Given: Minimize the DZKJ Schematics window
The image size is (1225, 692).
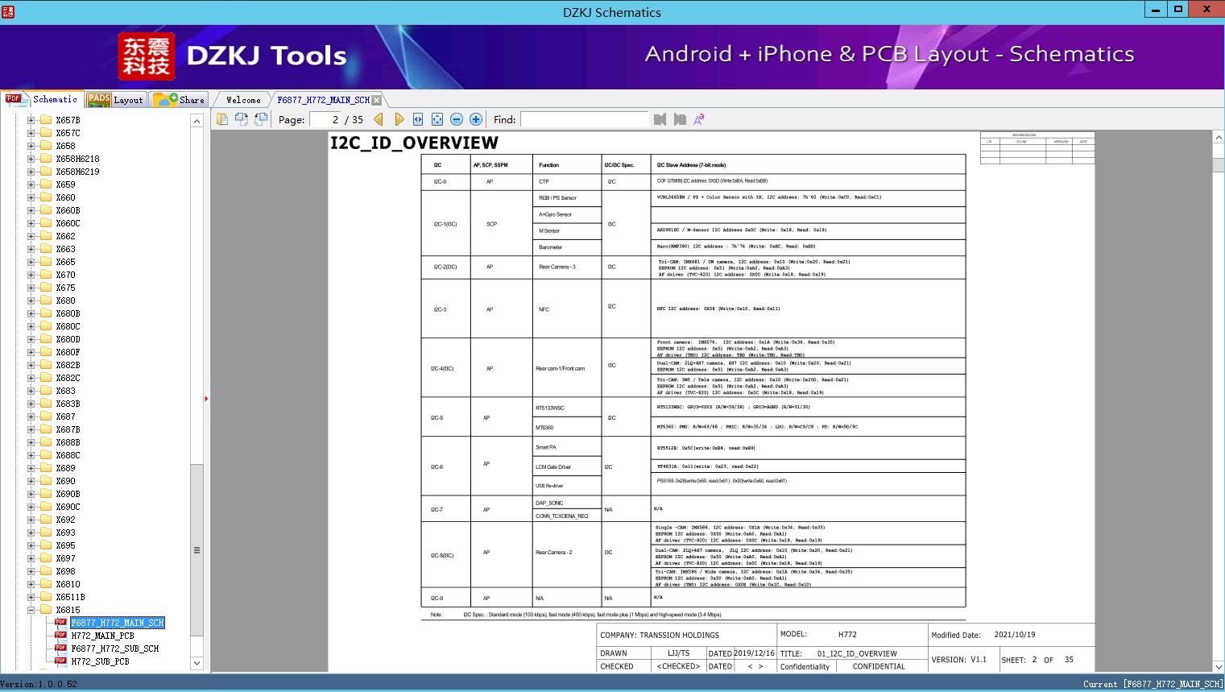Looking at the screenshot, I should pyautogui.click(x=1156, y=10).
